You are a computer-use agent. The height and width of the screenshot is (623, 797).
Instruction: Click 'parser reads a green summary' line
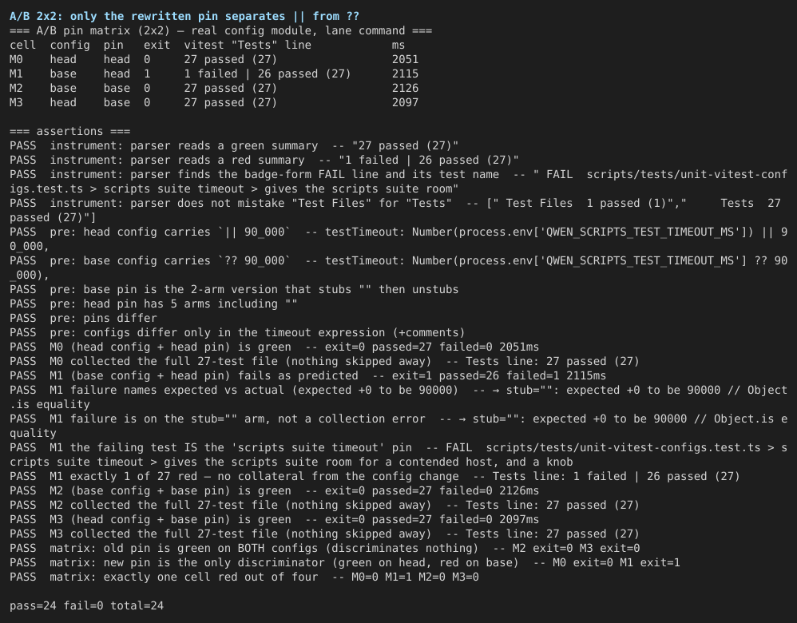point(234,145)
